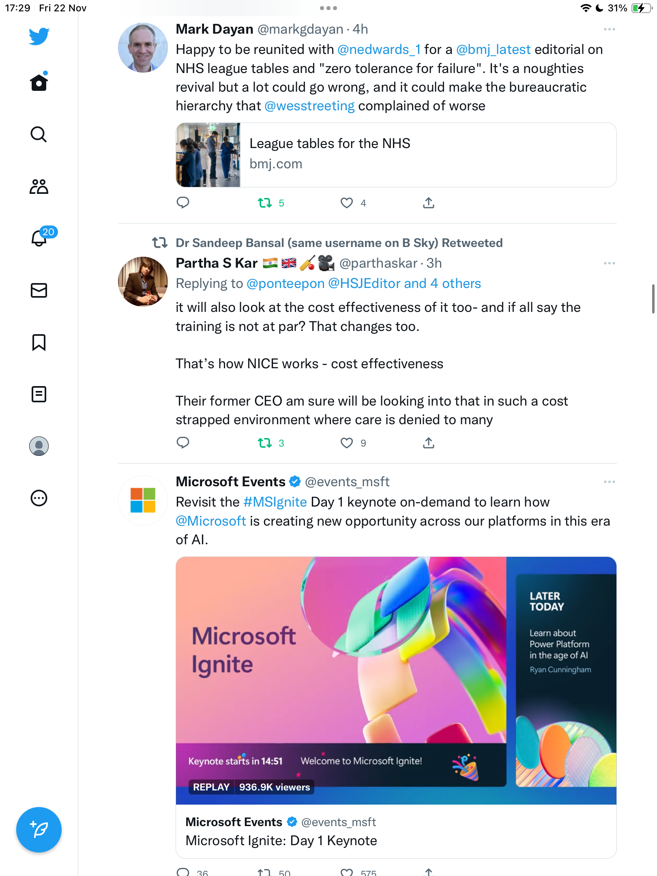
Task: Open League tables for the NHS card
Action: click(396, 155)
